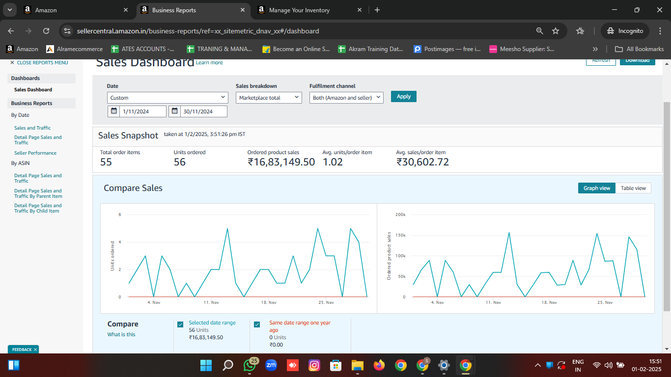Click the Apply button

click(403, 96)
